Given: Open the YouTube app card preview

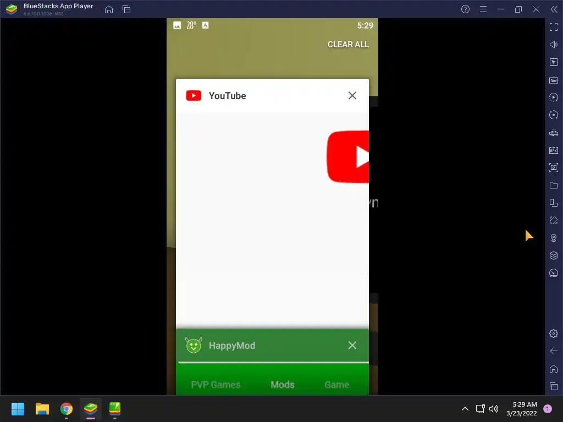Looking at the screenshot, I should coord(272,219).
